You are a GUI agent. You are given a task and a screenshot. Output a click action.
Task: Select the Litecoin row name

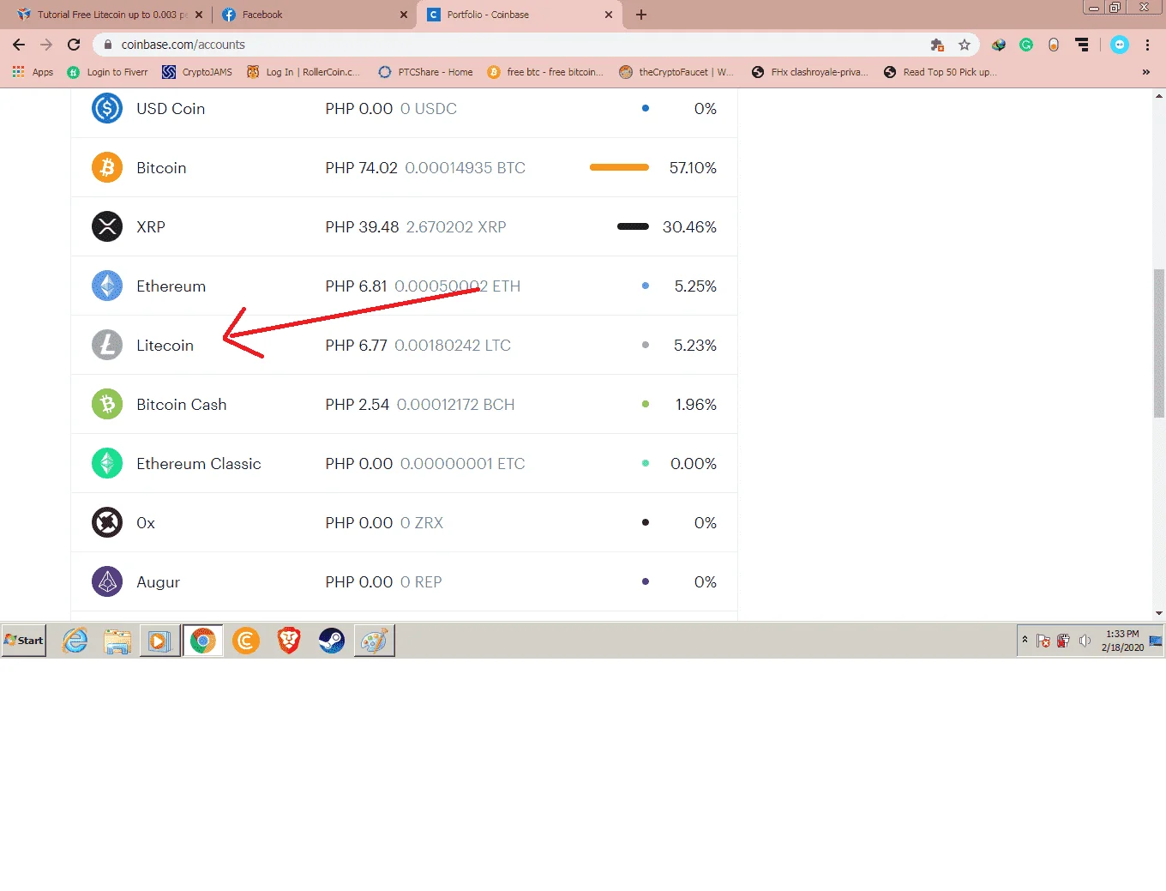pos(165,346)
